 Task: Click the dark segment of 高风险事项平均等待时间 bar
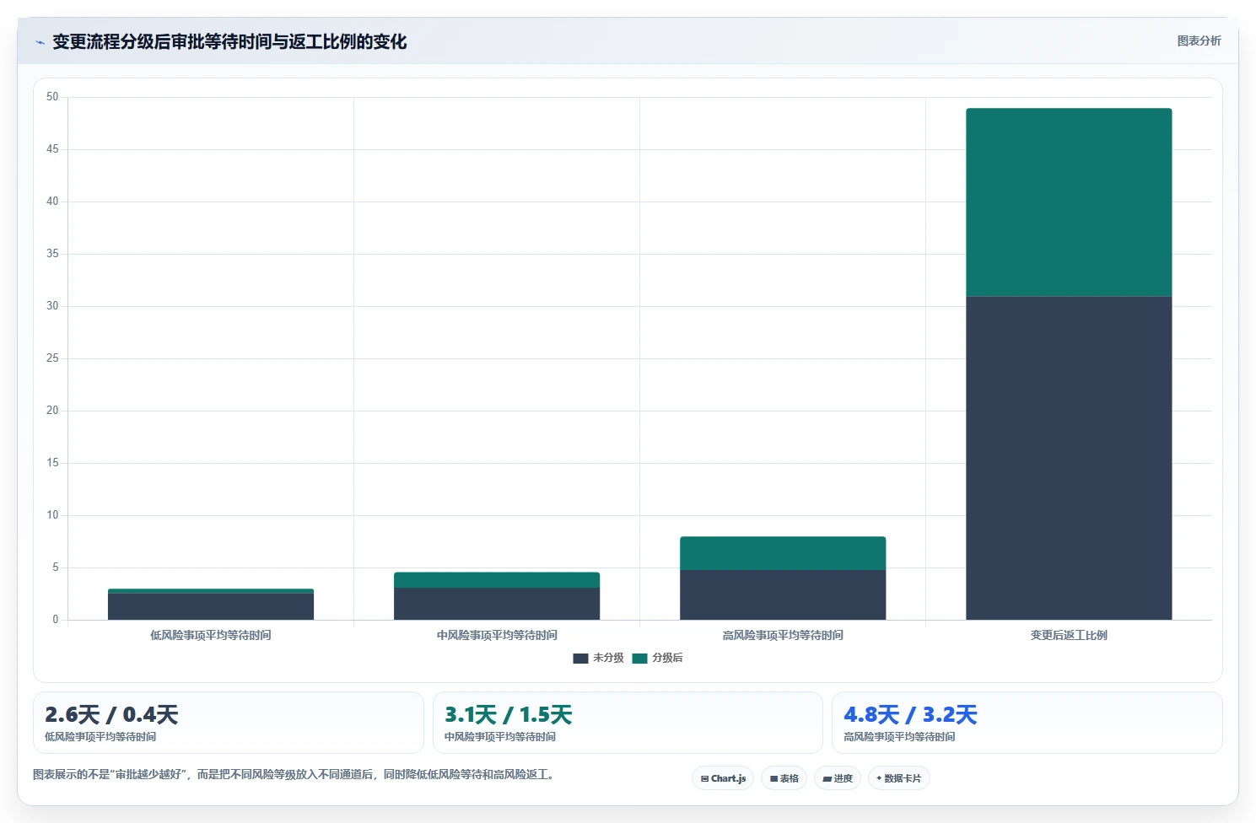tap(783, 594)
